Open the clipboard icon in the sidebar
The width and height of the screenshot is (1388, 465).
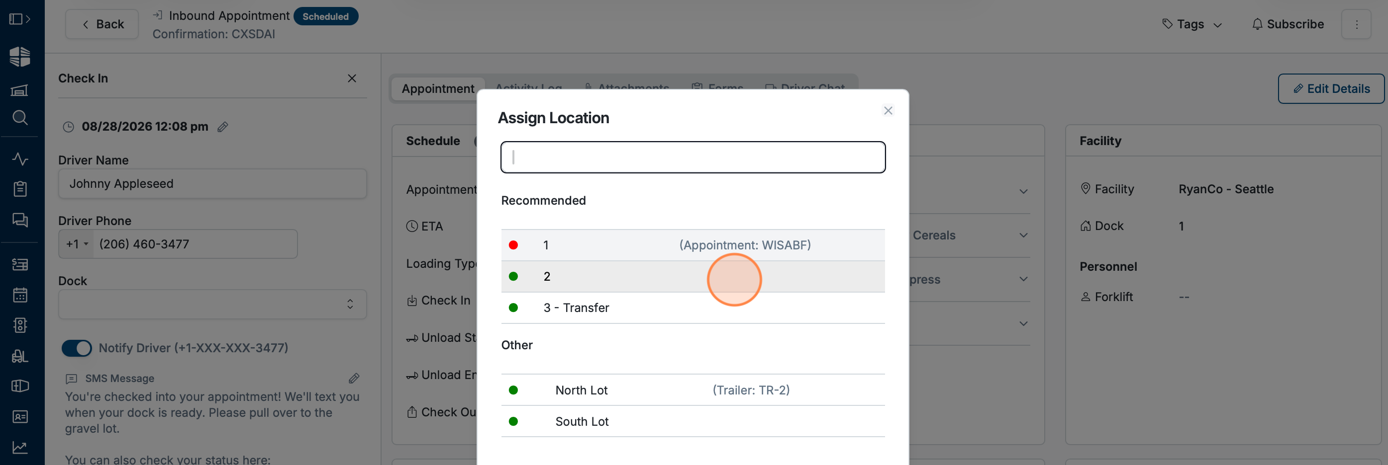pyautogui.click(x=20, y=189)
